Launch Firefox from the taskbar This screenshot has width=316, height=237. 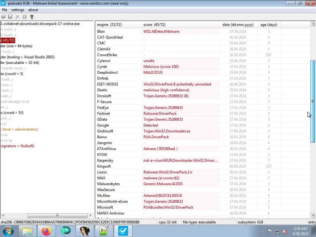coord(47,231)
